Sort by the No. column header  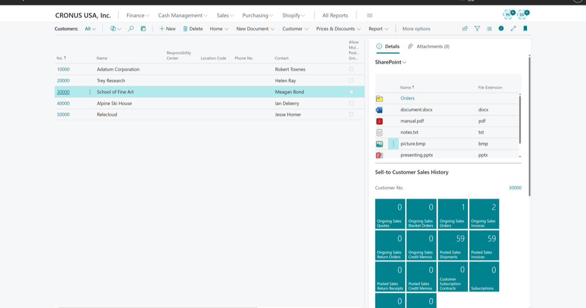(x=62, y=58)
